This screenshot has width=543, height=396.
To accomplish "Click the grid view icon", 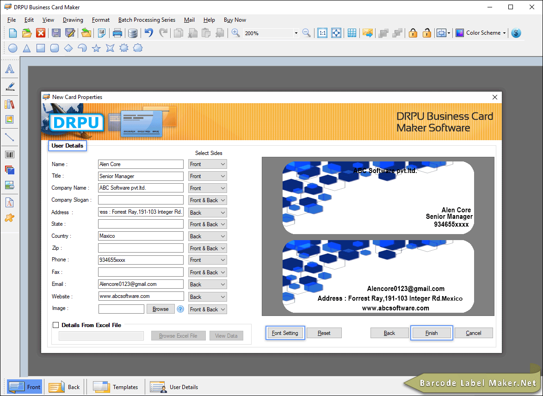I will point(352,33).
